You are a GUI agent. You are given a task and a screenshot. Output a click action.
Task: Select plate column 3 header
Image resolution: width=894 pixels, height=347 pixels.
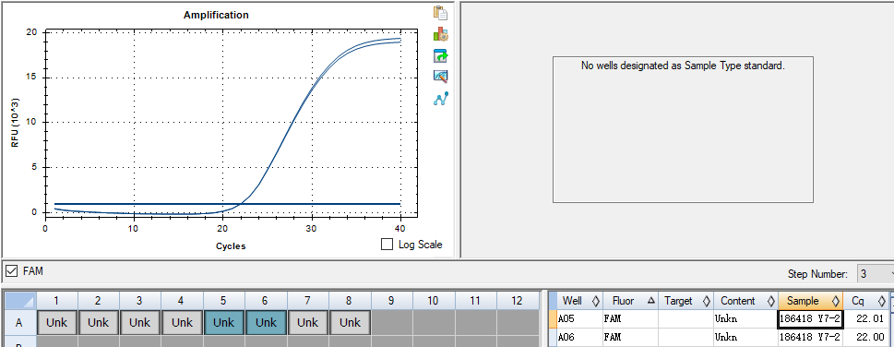[x=139, y=300]
